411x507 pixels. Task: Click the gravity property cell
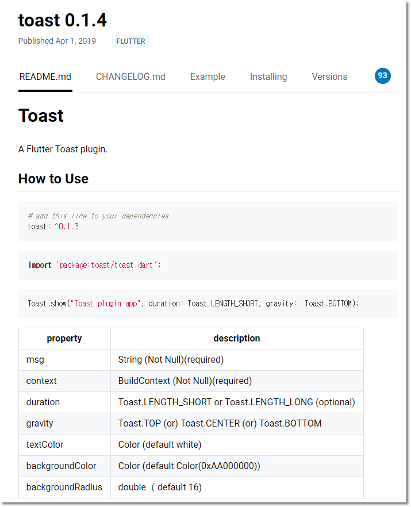(64, 424)
